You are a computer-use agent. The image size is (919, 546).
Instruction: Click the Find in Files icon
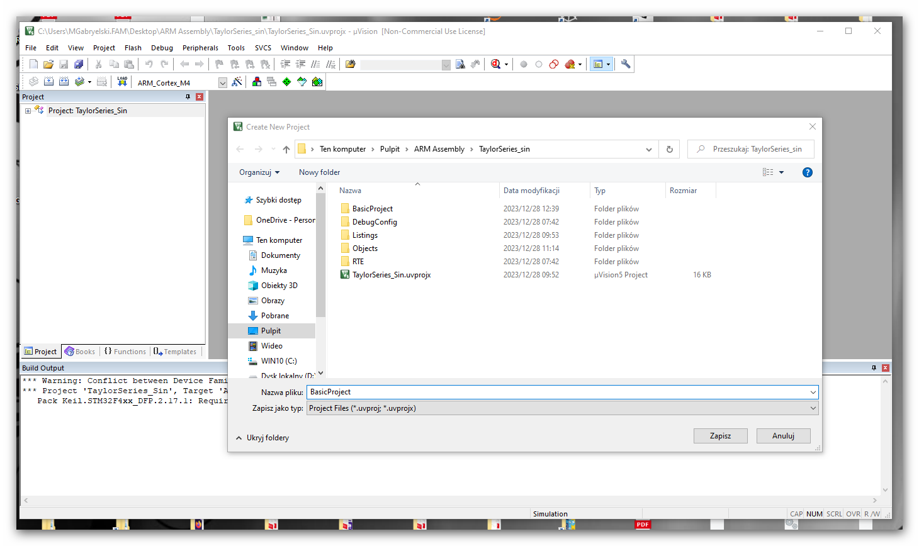pyautogui.click(x=351, y=64)
